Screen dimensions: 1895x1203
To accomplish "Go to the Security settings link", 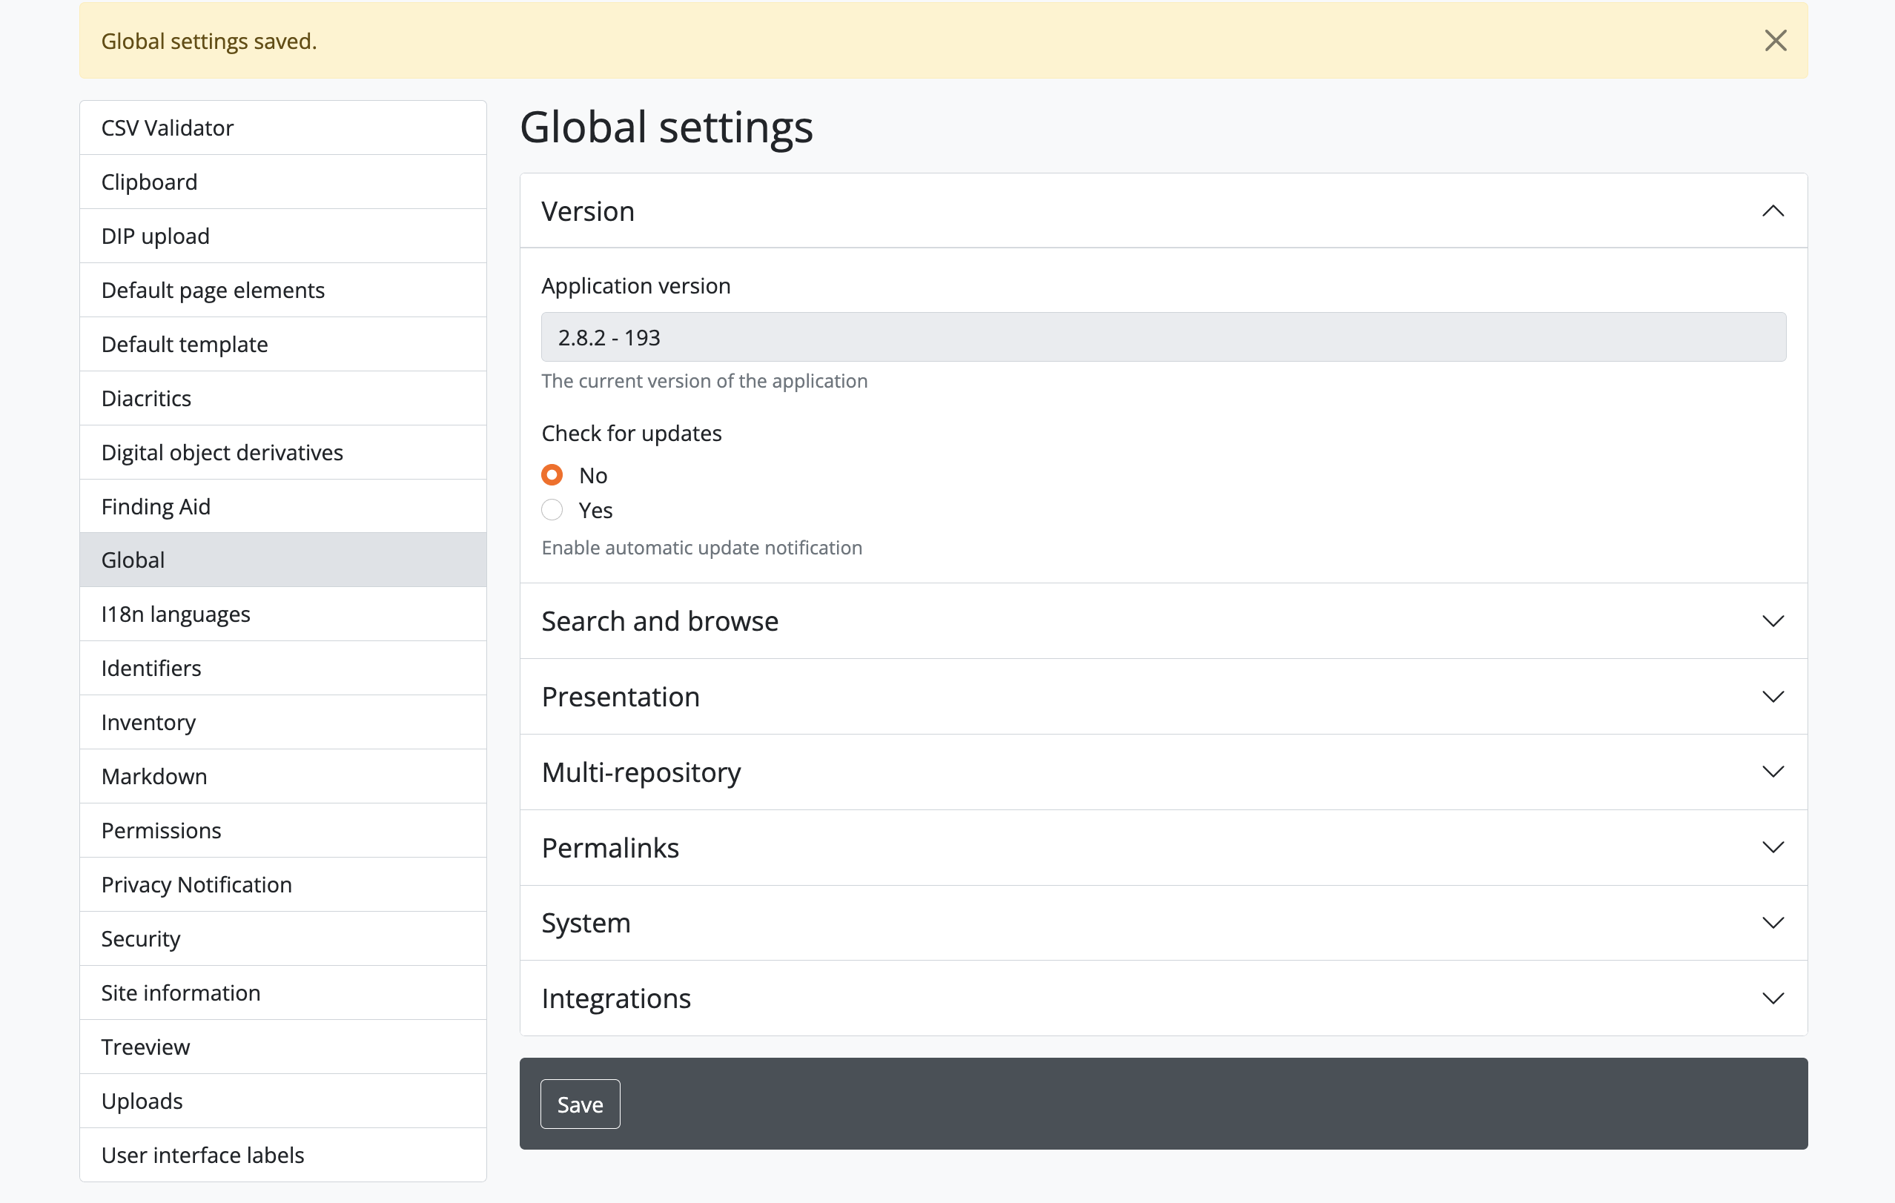I will 141,938.
